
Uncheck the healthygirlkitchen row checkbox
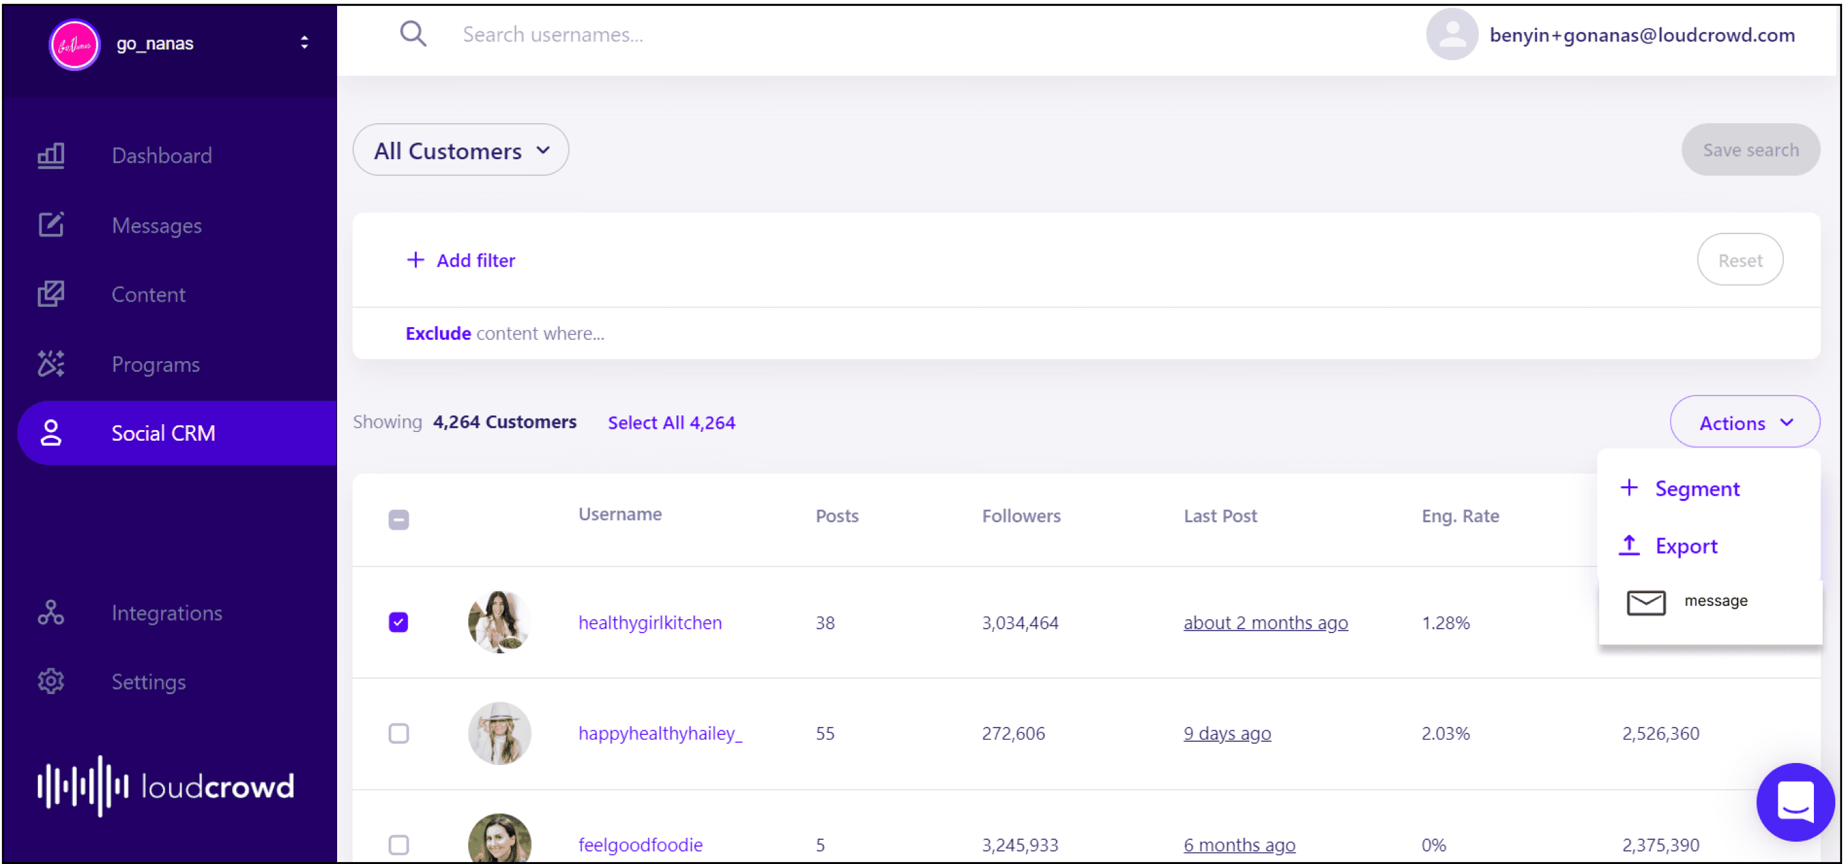[399, 622]
